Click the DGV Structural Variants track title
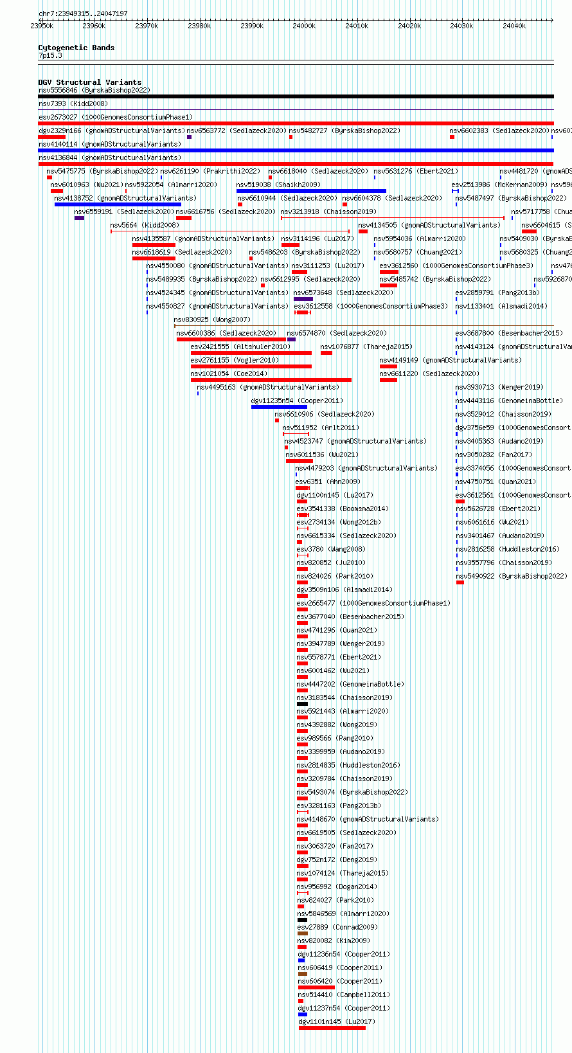The width and height of the screenshot is (572, 1053). [90, 82]
